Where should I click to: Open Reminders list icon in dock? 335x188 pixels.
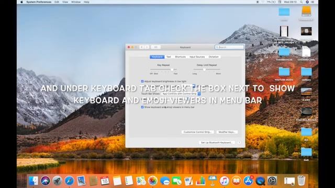pos(129,181)
